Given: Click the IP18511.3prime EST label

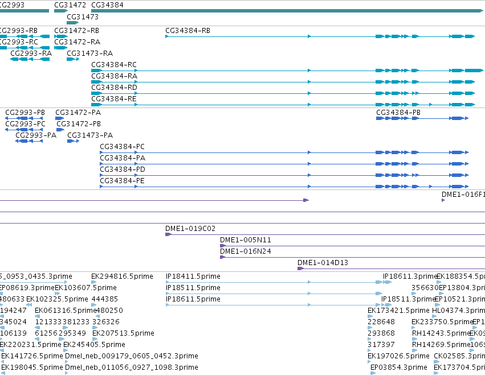Looking at the screenshot, I should [408, 299].
